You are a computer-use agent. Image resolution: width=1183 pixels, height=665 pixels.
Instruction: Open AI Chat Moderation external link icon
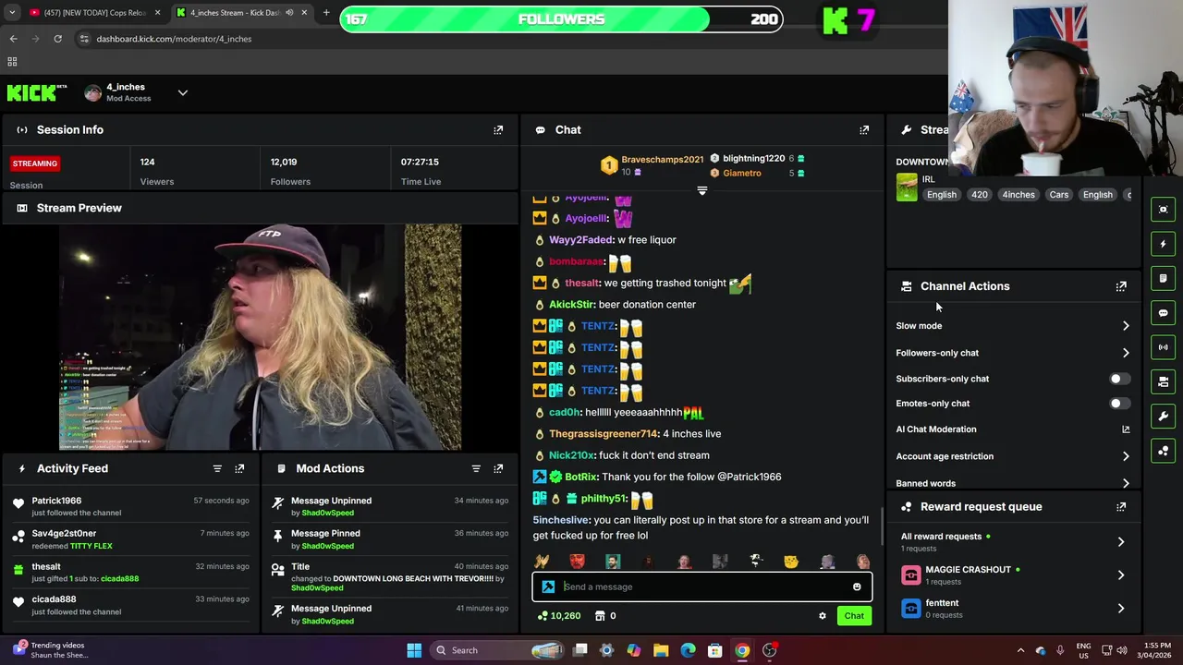coord(1126,429)
